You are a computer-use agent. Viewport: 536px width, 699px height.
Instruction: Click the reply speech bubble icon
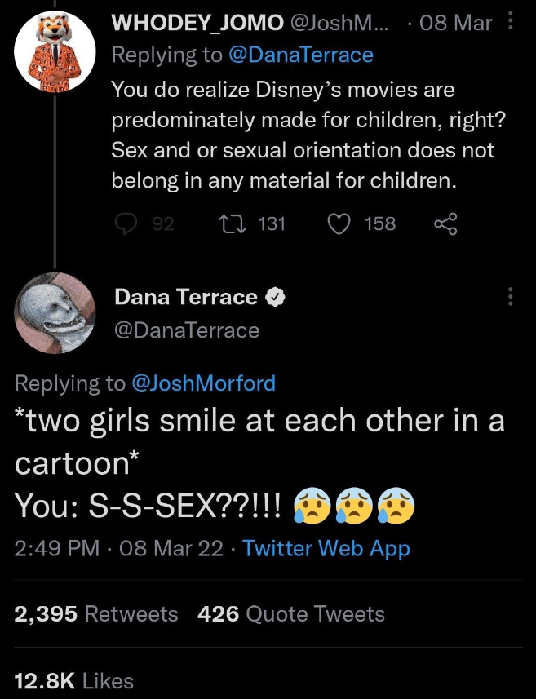(126, 223)
